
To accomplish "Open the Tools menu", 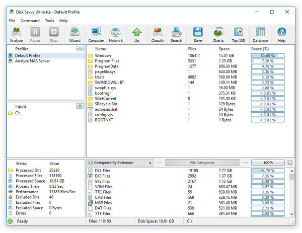I will (x=49, y=21).
